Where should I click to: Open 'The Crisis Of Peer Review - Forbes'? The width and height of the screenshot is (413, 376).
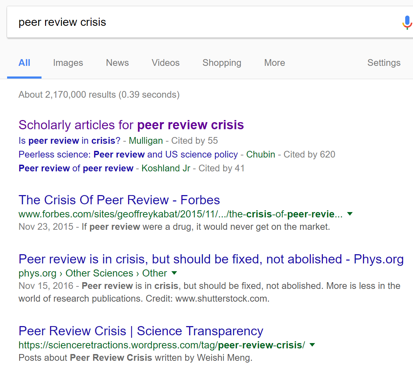[119, 200]
